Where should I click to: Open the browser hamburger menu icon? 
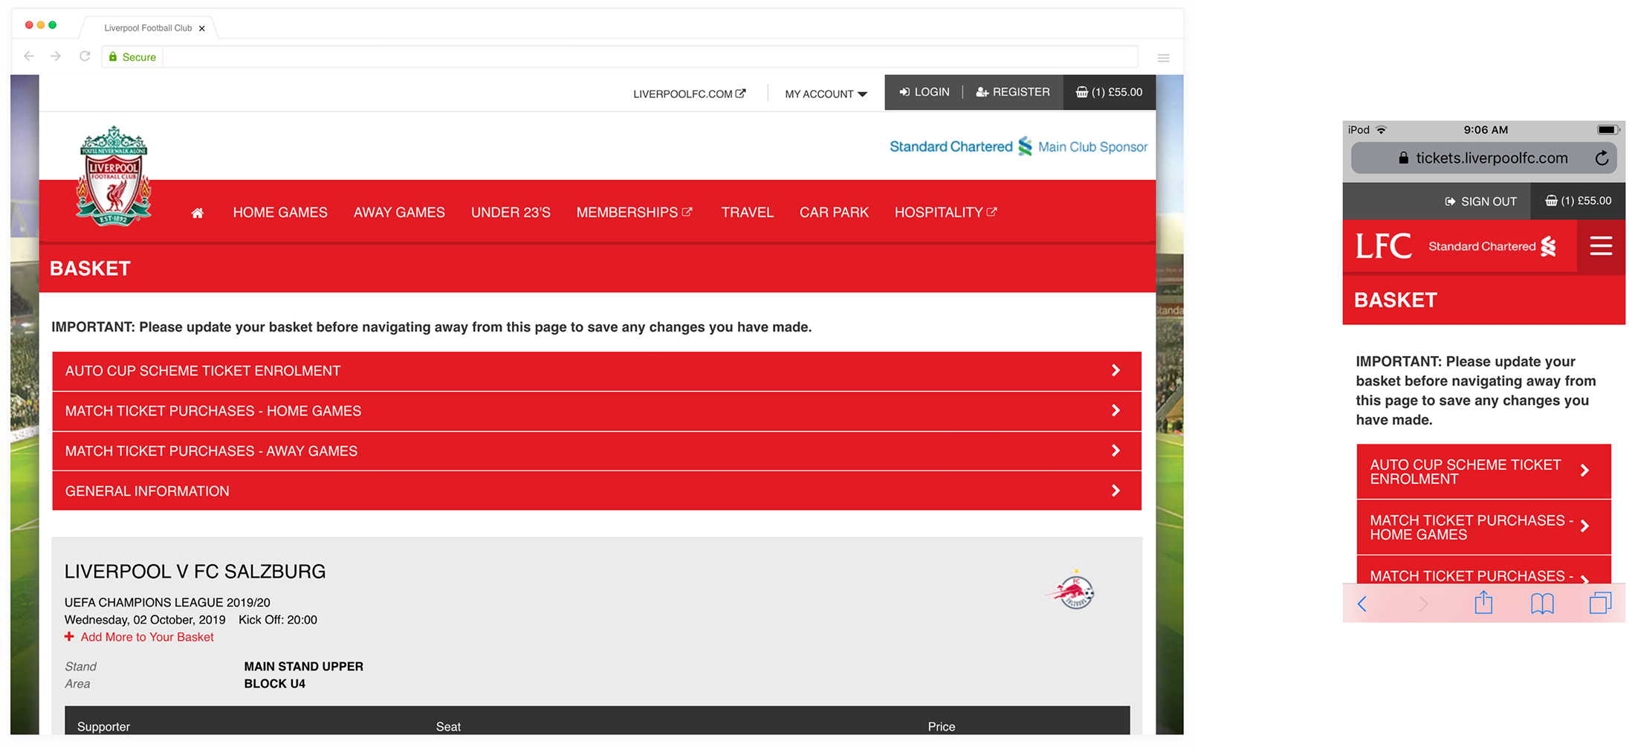click(x=1163, y=58)
